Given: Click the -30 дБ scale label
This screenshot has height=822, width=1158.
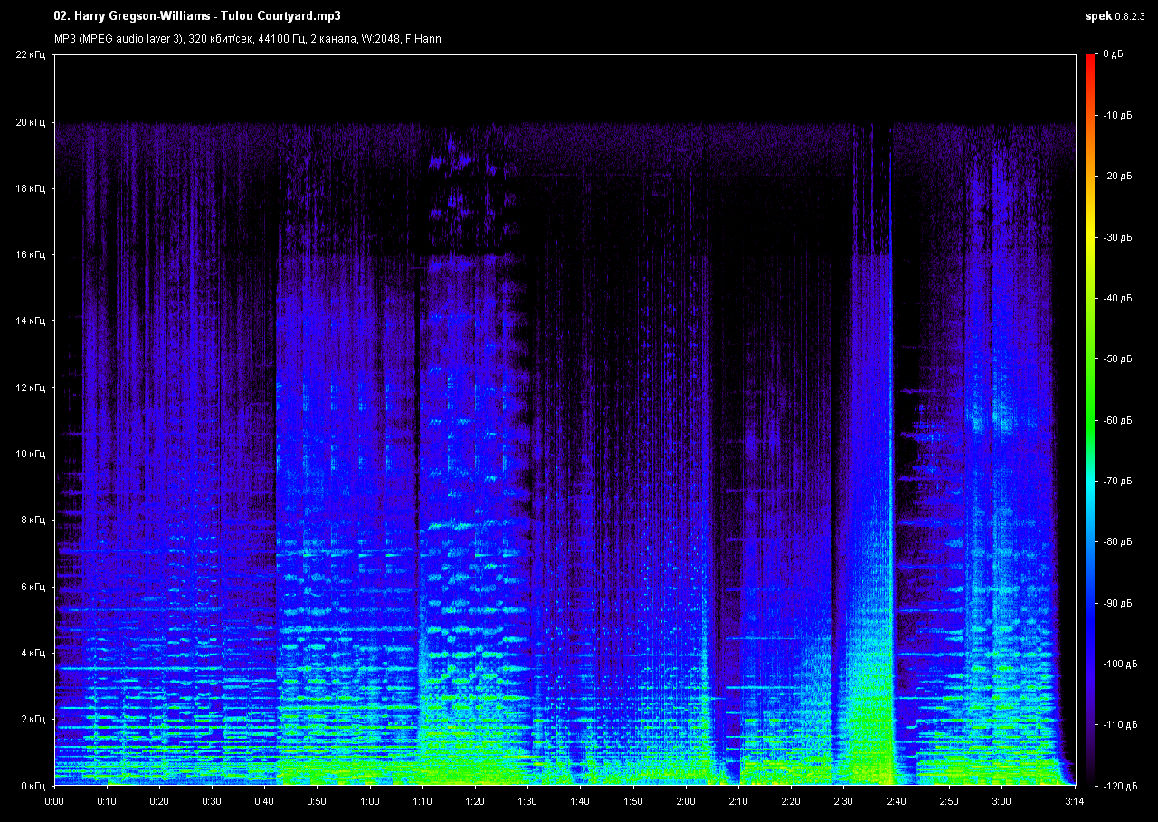Looking at the screenshot, I should [x=1116, y=237].
